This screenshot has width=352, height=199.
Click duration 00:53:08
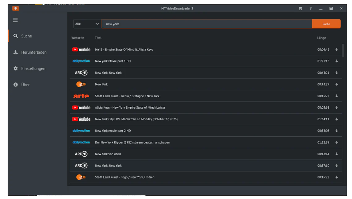tap(323, 130)
